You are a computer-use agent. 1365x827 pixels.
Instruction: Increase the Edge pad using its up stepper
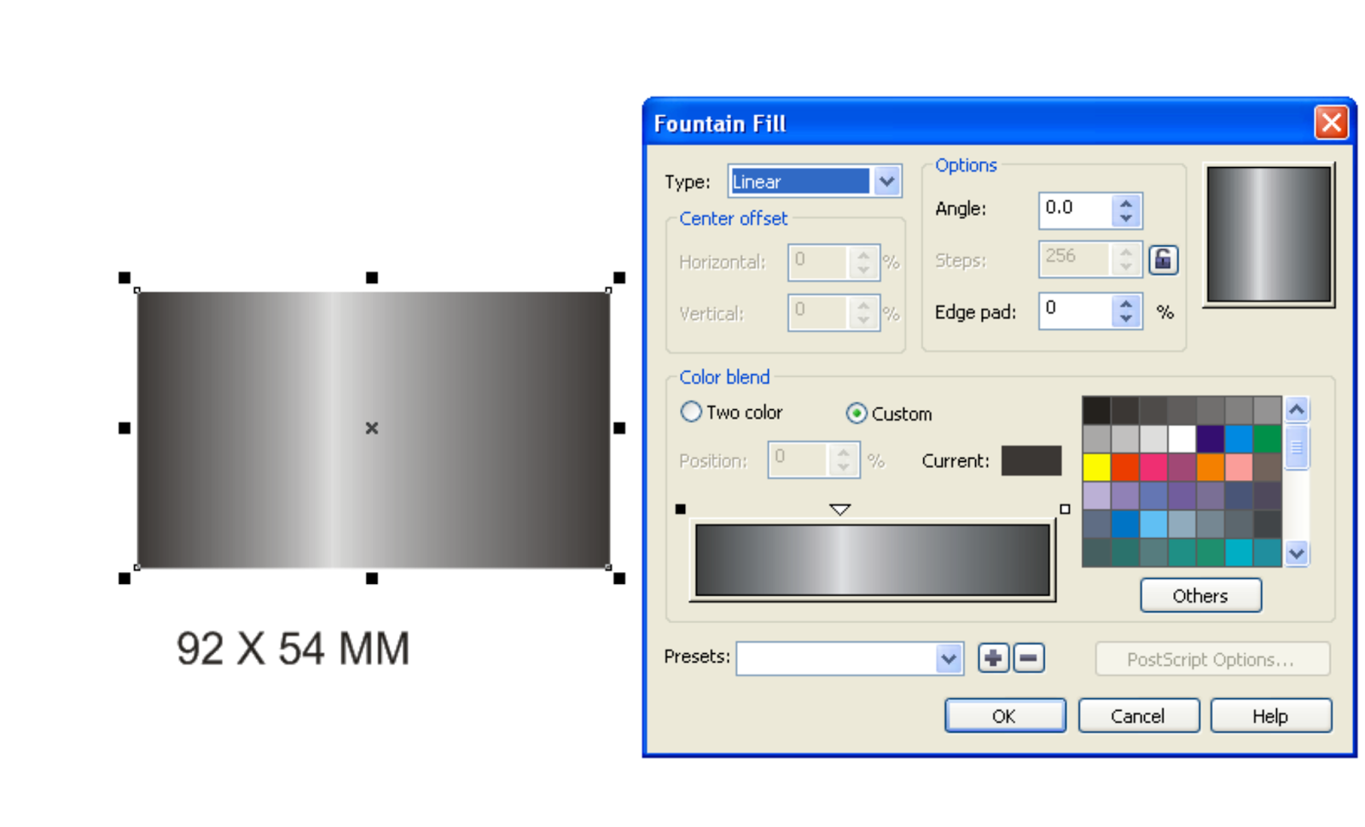pos(1126,304)
